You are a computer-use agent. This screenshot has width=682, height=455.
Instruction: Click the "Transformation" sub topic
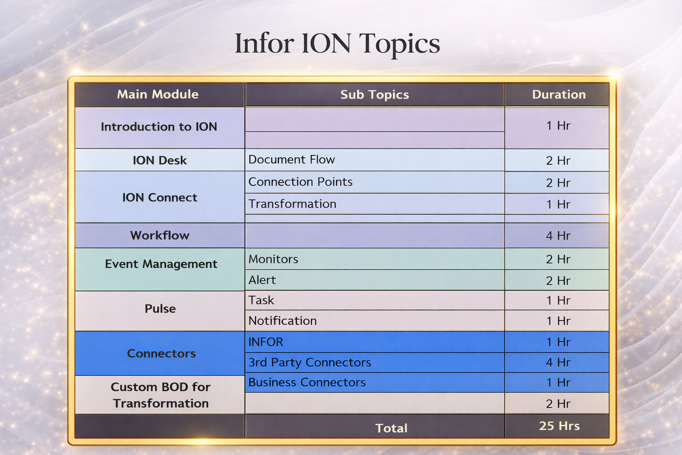[292, 204]
